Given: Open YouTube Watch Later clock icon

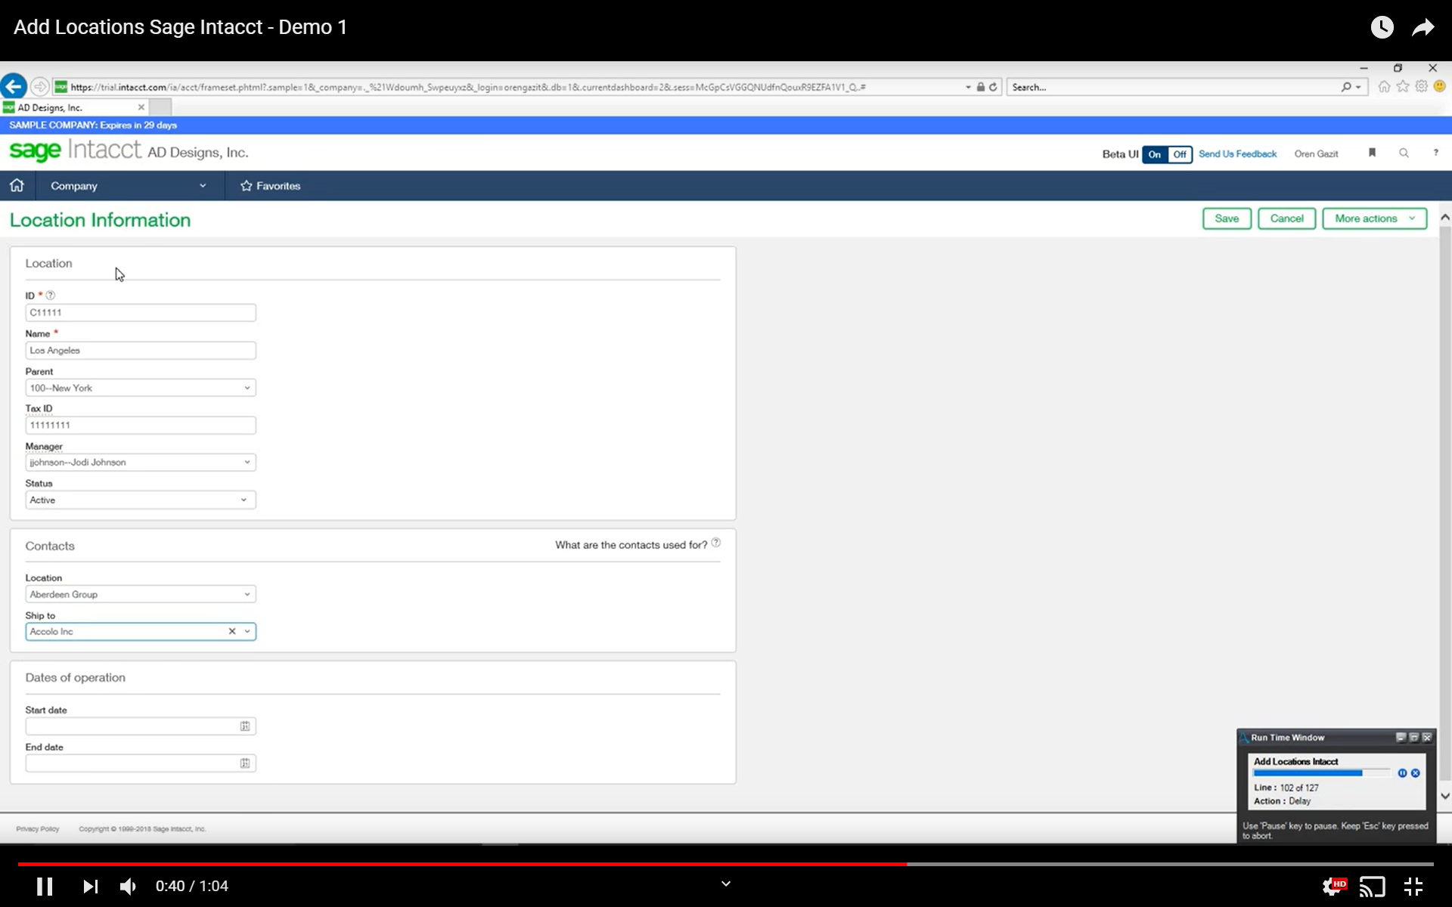Looking at the screenshot, I should point(1382,27).
